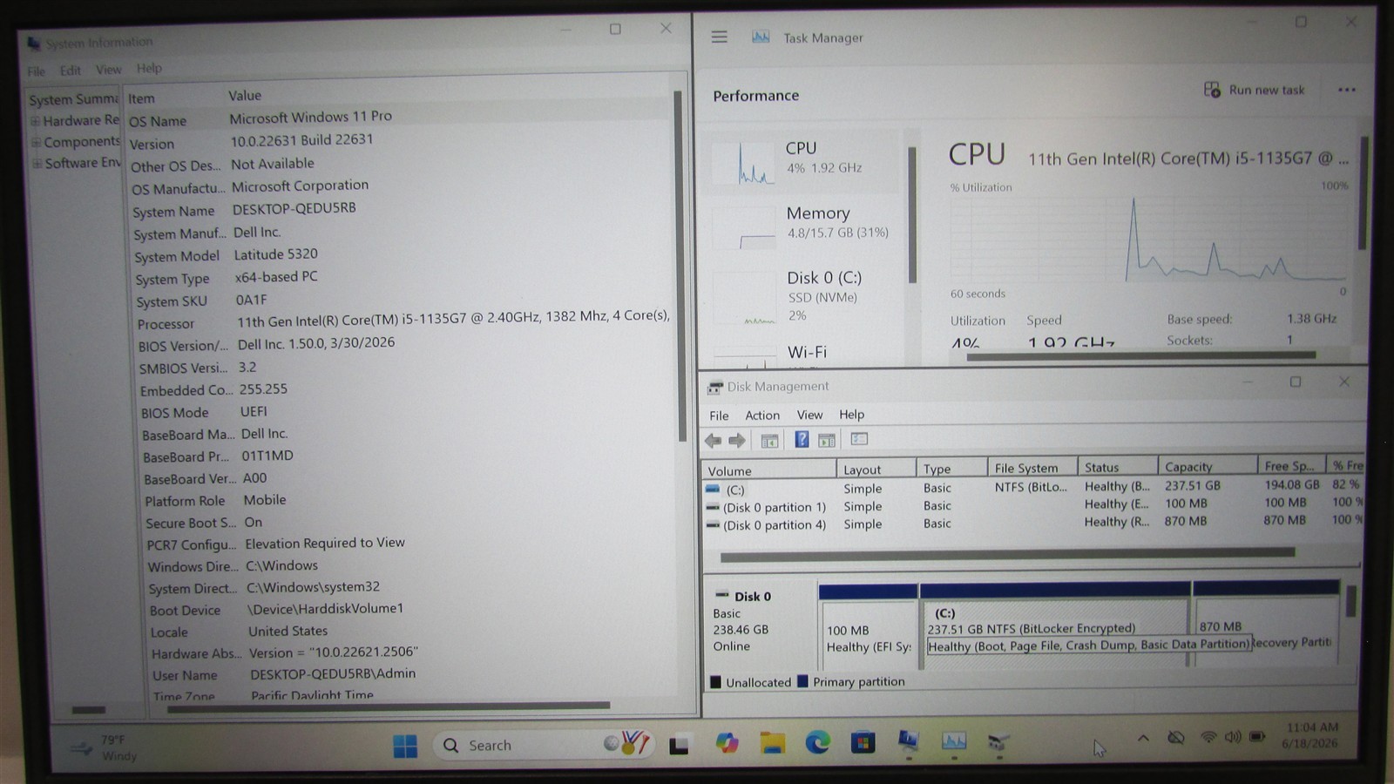
Task: Open System Information File menu
Action: coord(36,71)
